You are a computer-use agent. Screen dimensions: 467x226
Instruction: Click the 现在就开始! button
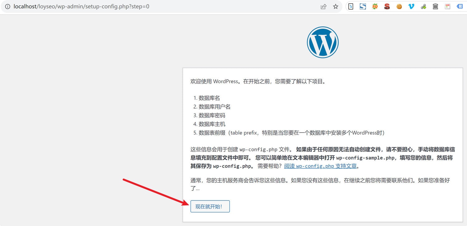tap(210, 206)
